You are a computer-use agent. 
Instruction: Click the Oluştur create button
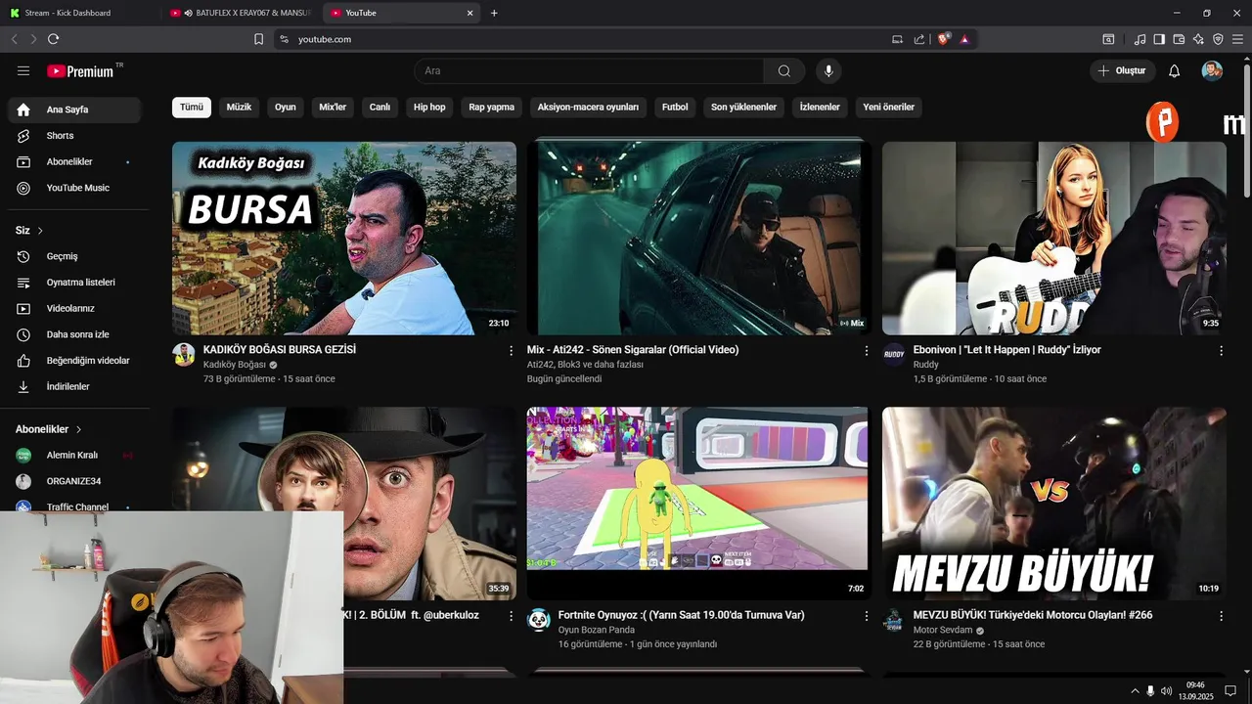coord(1122,70)
